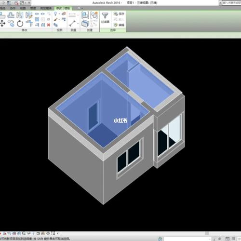Viewport: 241px width, 241px height.
Task: Open the View ribbon tab
Action: coord(23,8)
